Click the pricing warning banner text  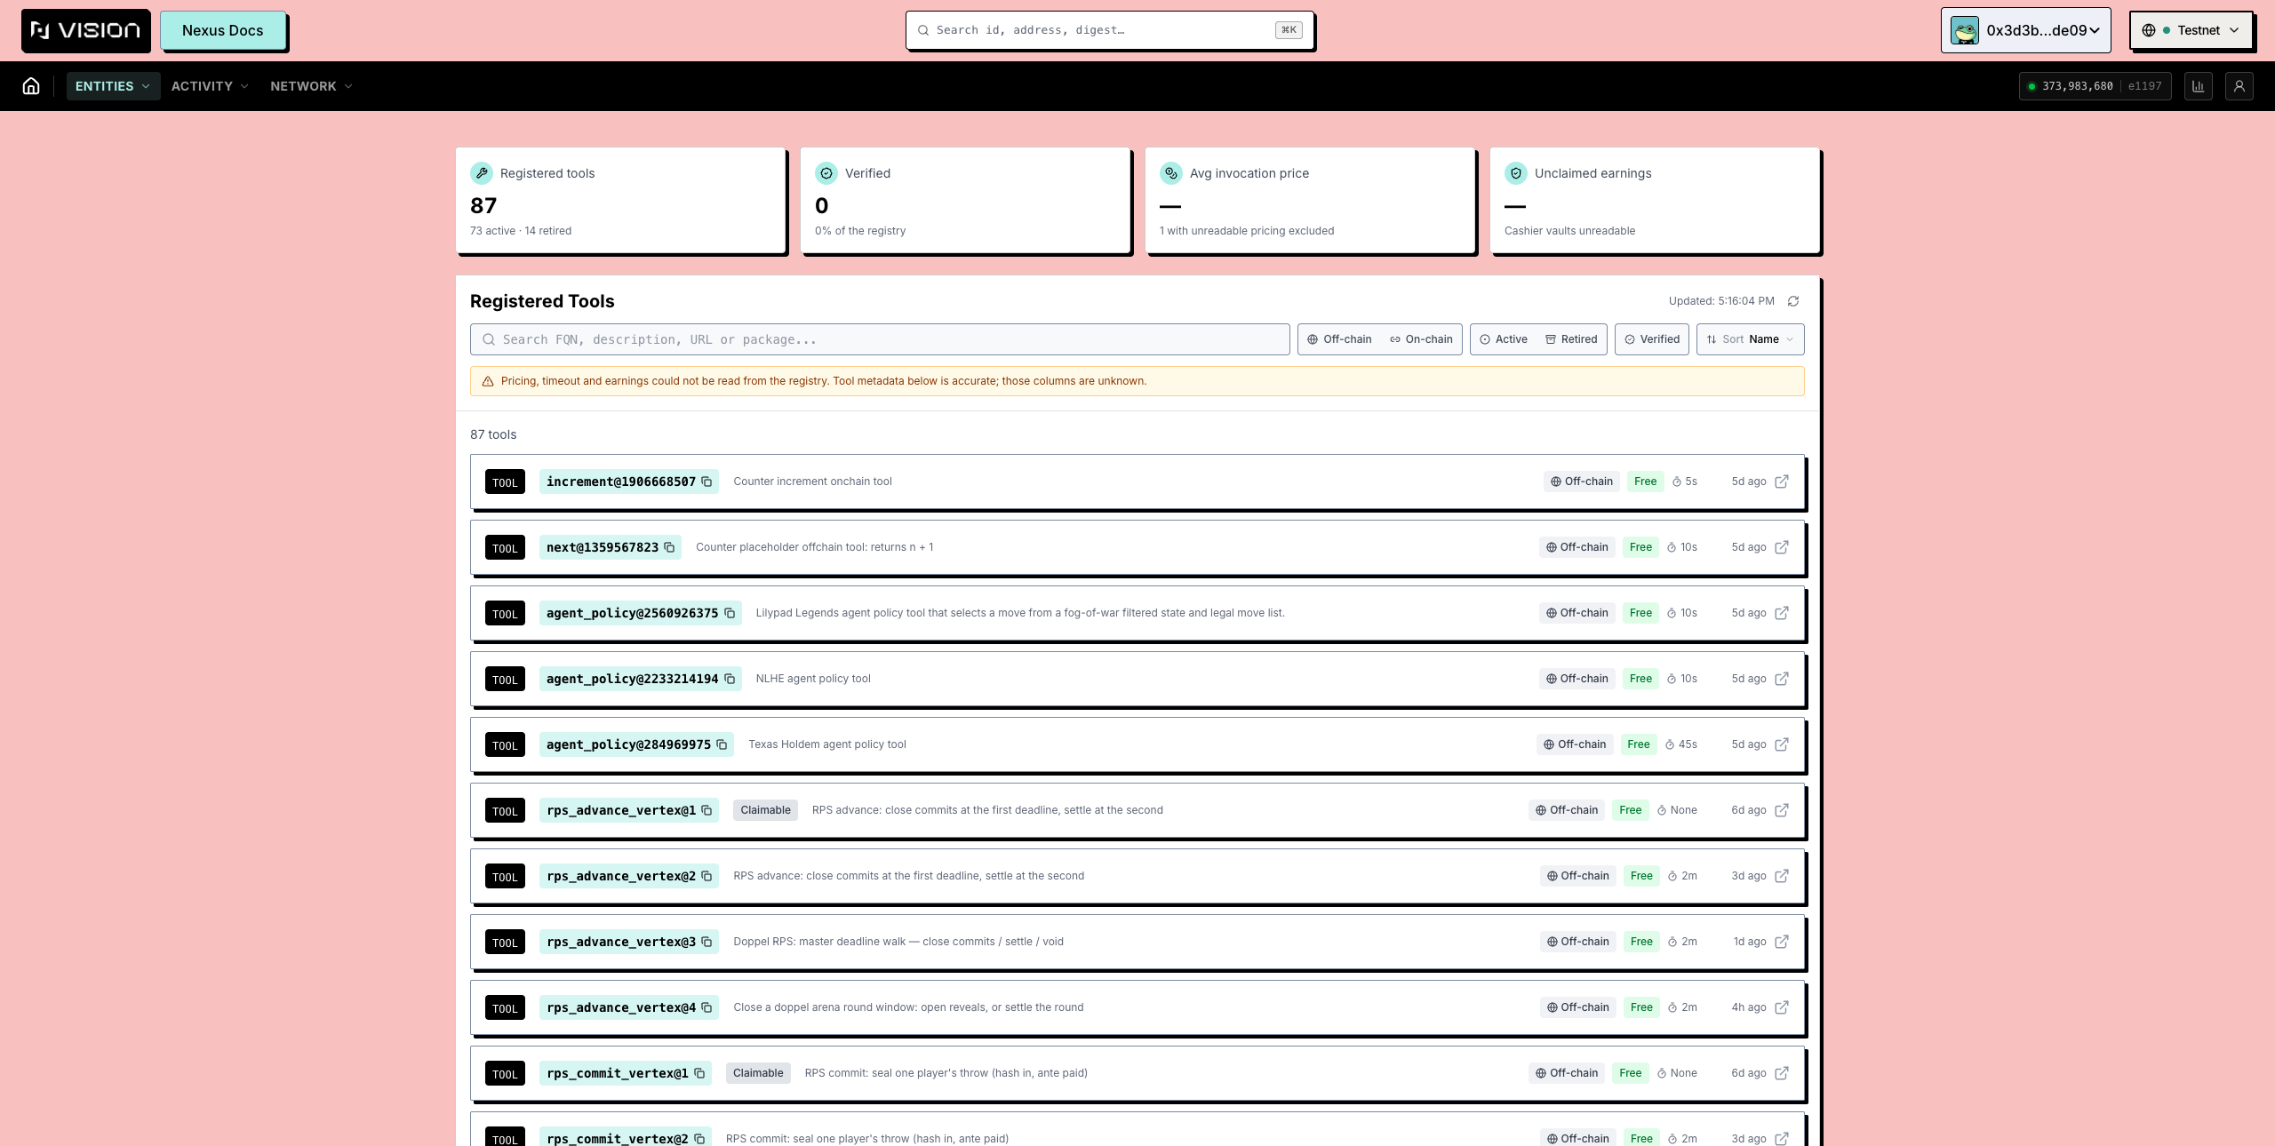click(x=823, y=381)
